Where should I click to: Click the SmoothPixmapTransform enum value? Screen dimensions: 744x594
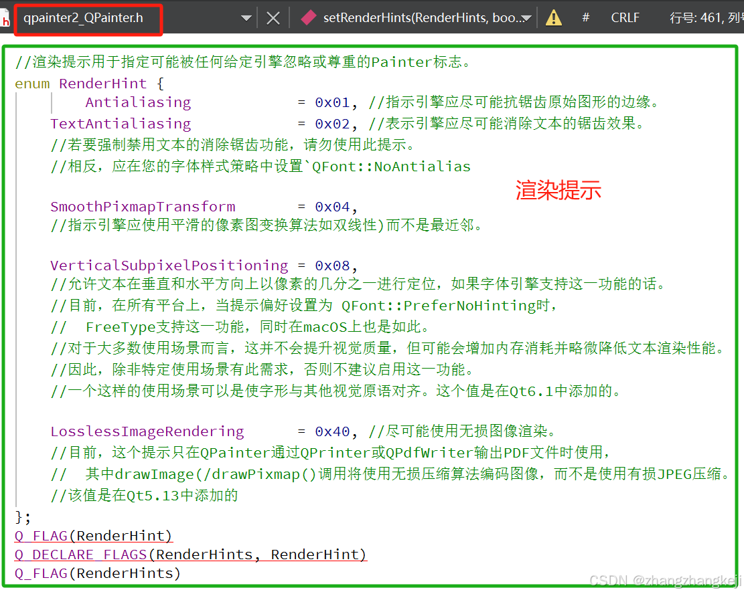tap(143, 207)
